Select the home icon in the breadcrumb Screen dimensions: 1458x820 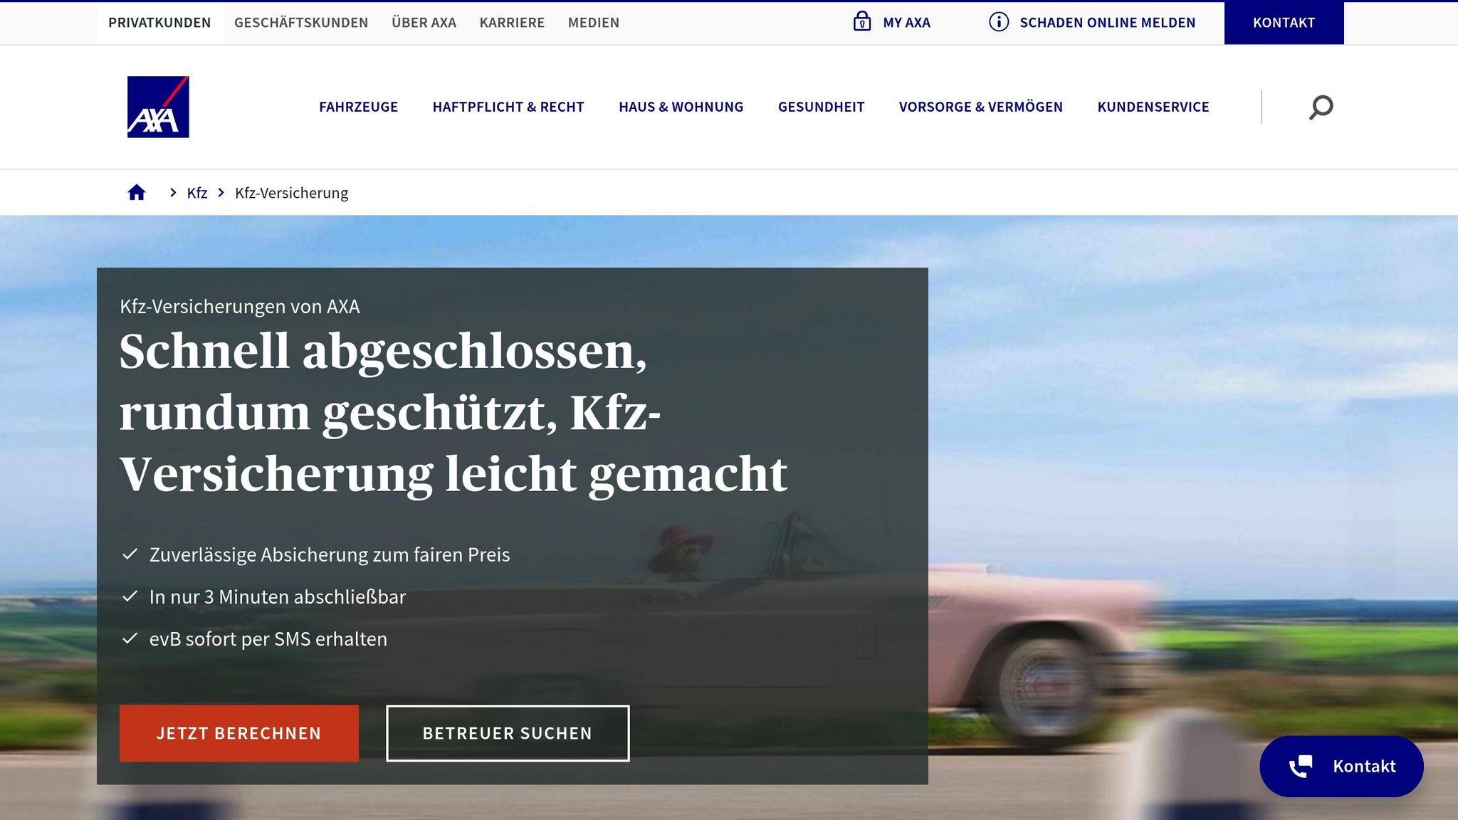137,191
